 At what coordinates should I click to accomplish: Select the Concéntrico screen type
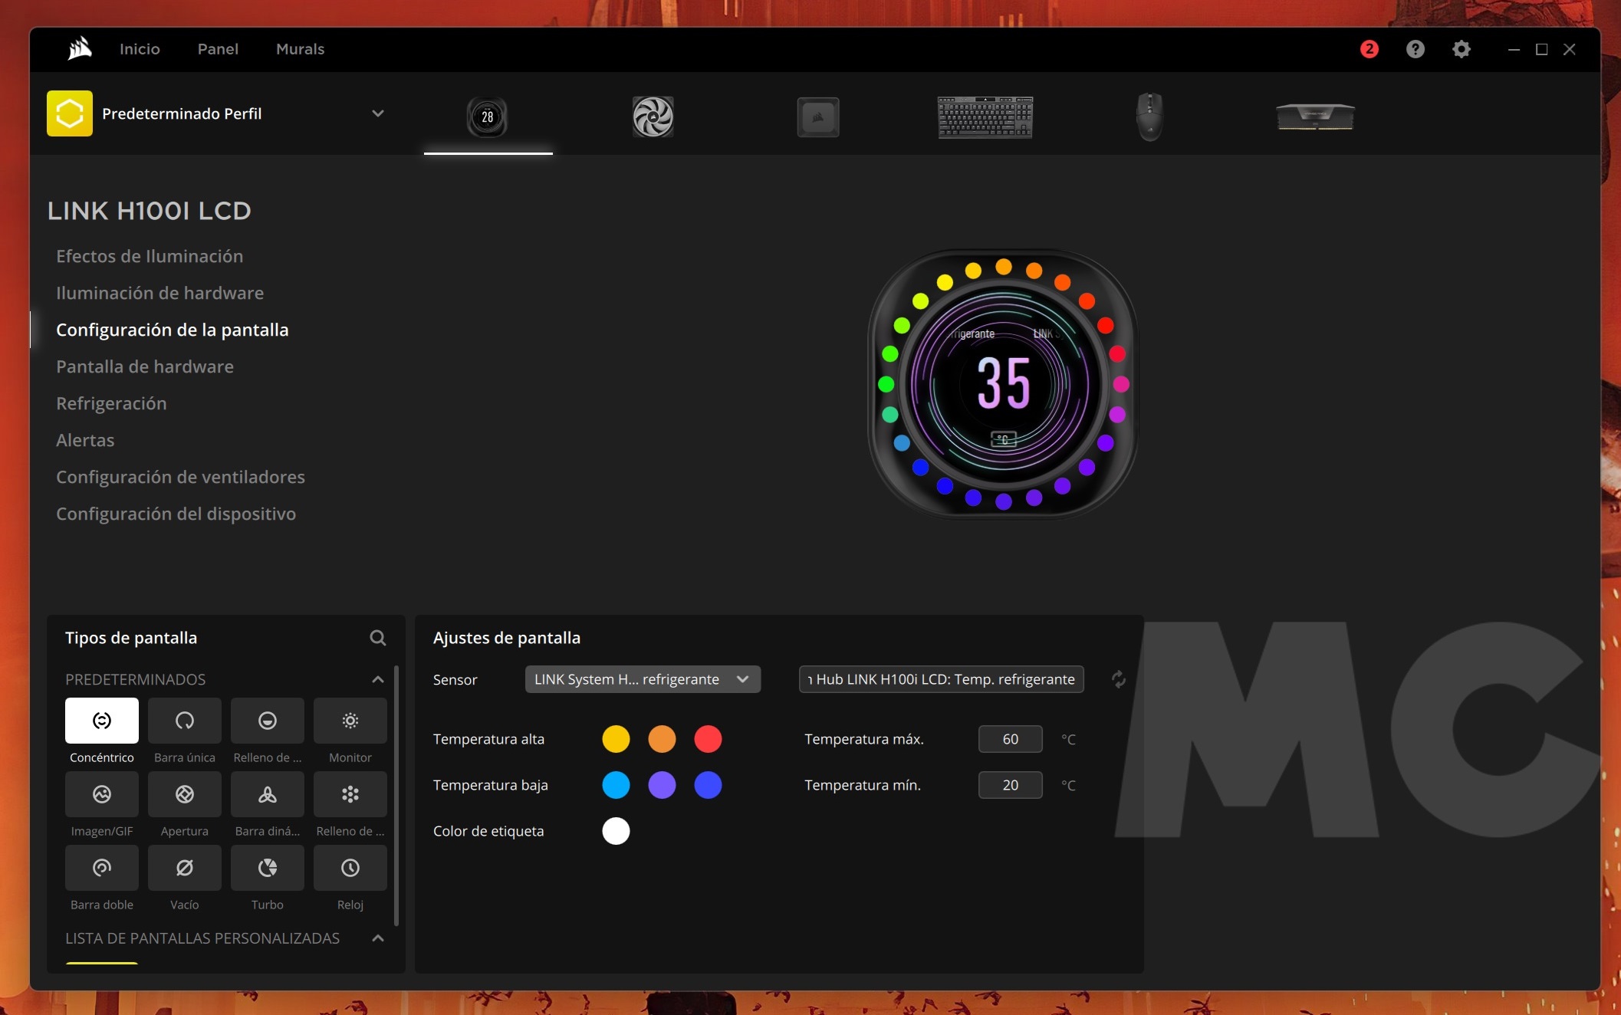tap(102, 721)
